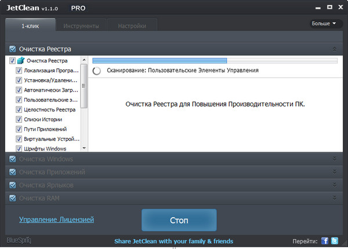Uncheck Целостность Реестра checkbox
Screen dimensions: 348x249
[19, 109]
